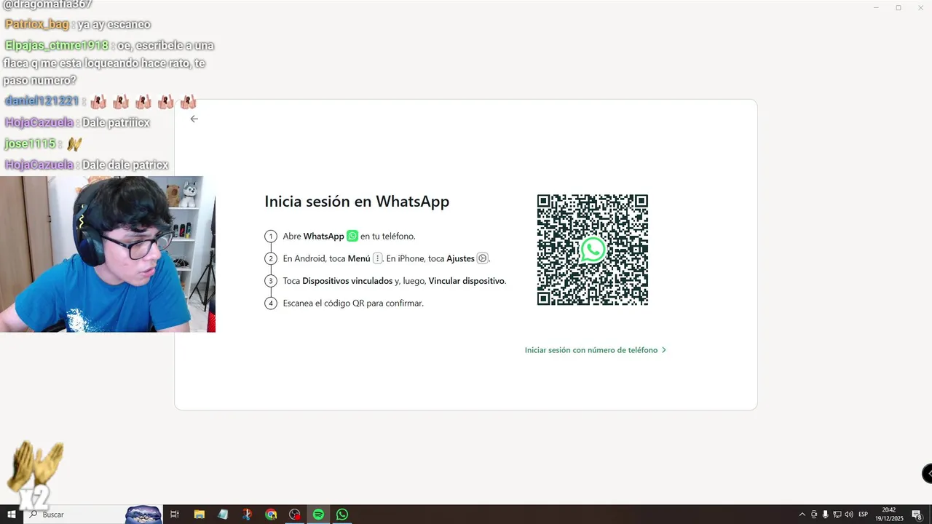Open the volume control in system tray
The height and width of the screenshot is (524, 932).
849,515
